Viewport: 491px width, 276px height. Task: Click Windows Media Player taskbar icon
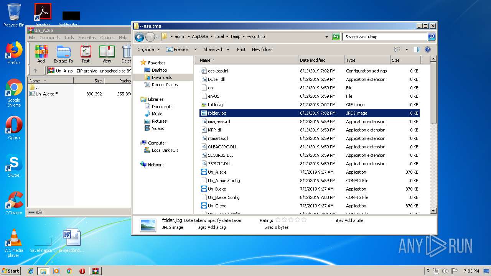(x=56, y=271)
